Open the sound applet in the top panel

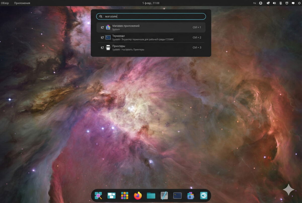(274, 3)
